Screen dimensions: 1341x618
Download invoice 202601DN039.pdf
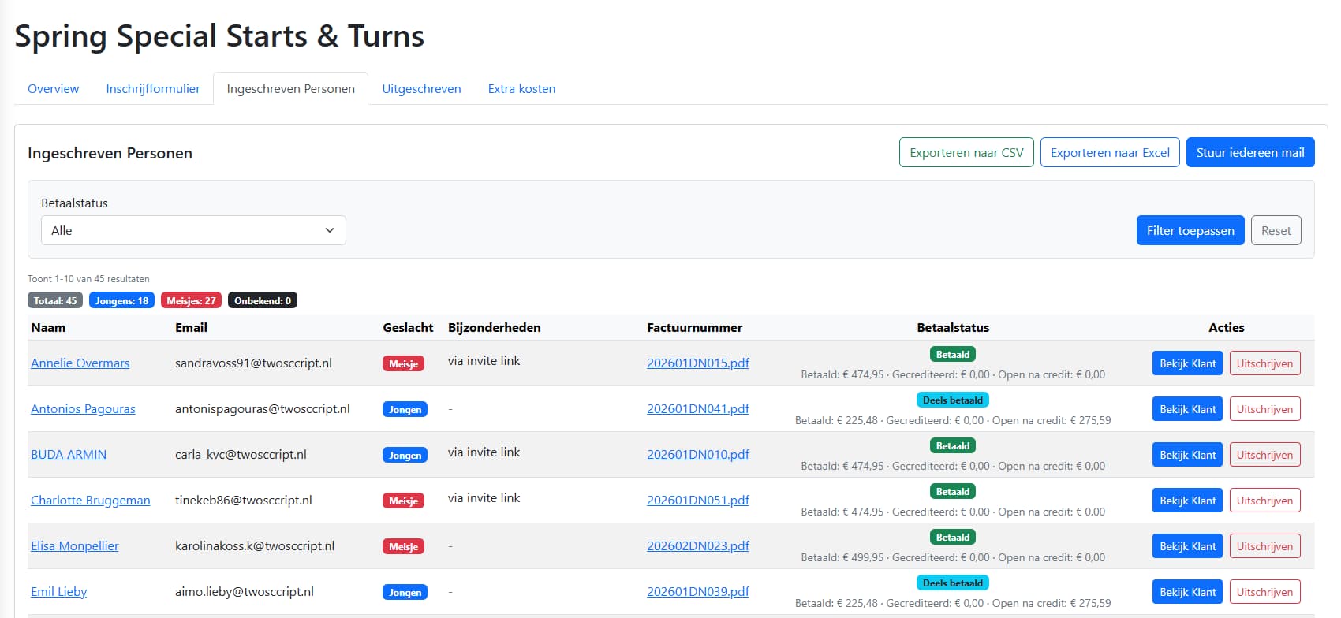(x=698, y=591)
